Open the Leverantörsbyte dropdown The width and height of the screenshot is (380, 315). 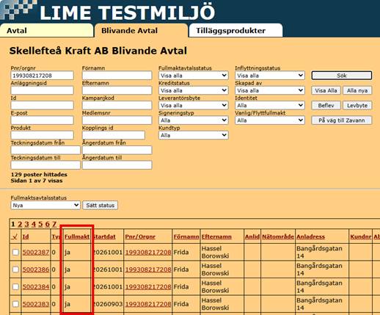pyautogui.click(x=194, y=106)
